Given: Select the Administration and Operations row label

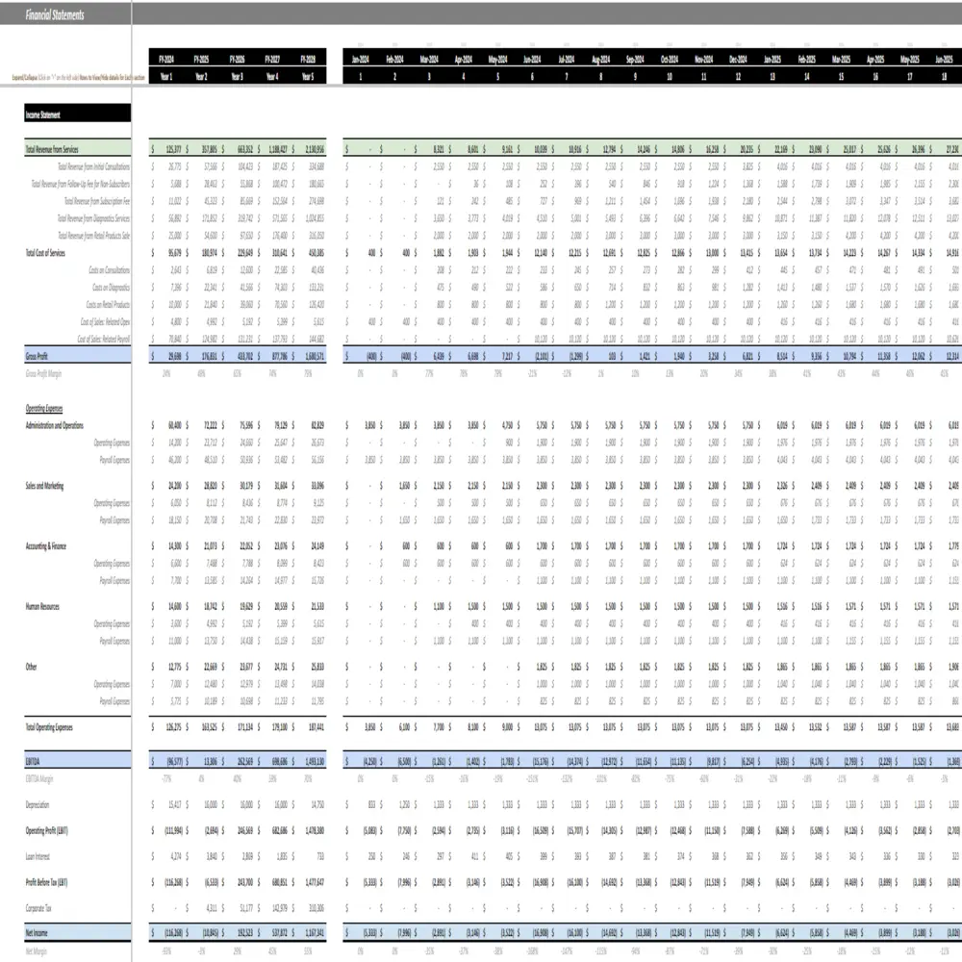Looking at the screenshot, I should (55, 425).
